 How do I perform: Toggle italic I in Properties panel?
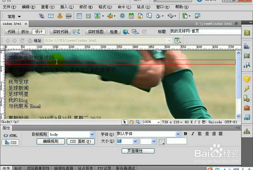click(x=193, y=134)
